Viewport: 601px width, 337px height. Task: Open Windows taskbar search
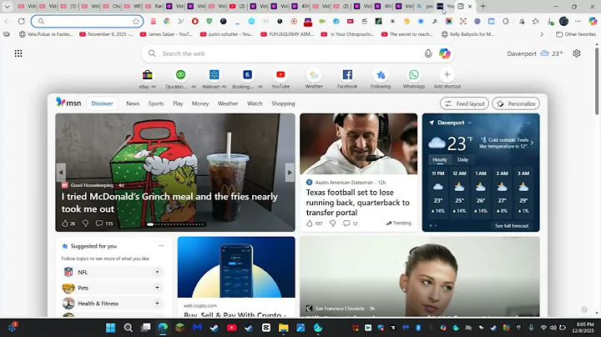[128, 328]
